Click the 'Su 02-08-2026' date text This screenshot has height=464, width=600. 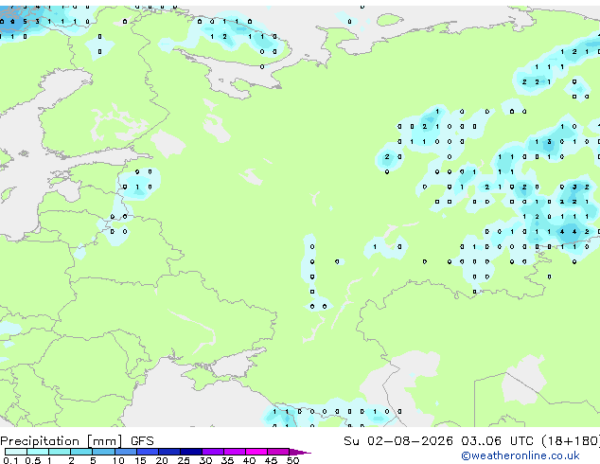tap(398, 441)
